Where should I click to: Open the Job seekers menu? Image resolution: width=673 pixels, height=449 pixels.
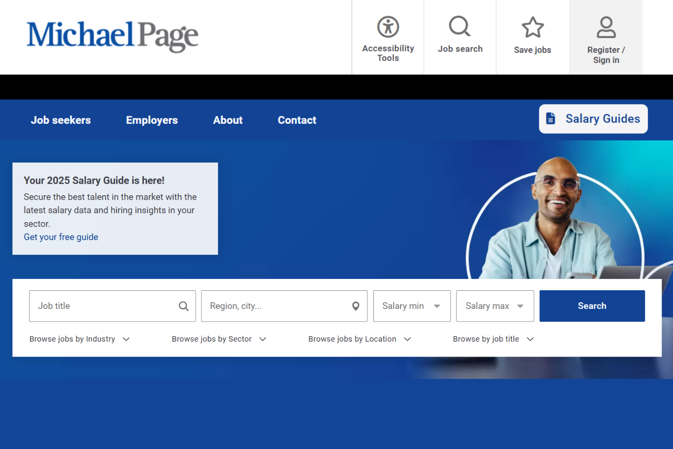(60, 120)
